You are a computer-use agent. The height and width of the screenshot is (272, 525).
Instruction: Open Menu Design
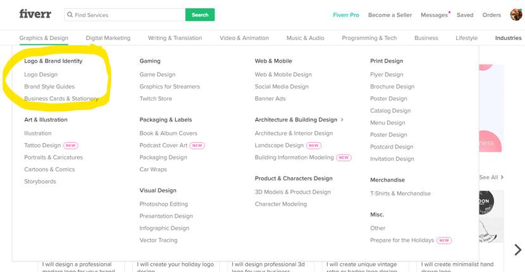pyautogui.click(x=388, y=123)
